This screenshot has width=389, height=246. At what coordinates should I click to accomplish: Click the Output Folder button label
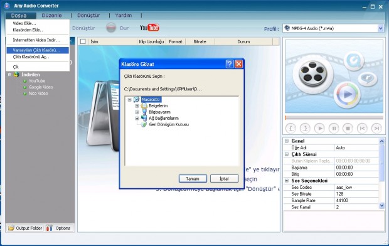[29, 228]
